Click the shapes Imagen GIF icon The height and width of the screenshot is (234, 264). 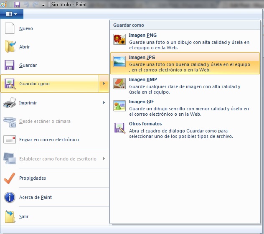point(119,106)
